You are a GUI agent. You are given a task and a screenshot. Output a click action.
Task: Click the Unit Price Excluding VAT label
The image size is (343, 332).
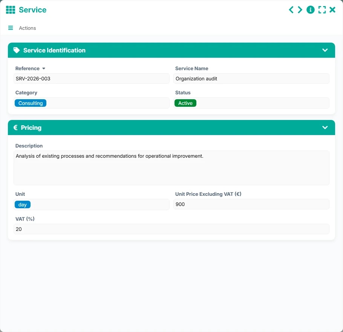pyautogui.click(x=208, y=194)
